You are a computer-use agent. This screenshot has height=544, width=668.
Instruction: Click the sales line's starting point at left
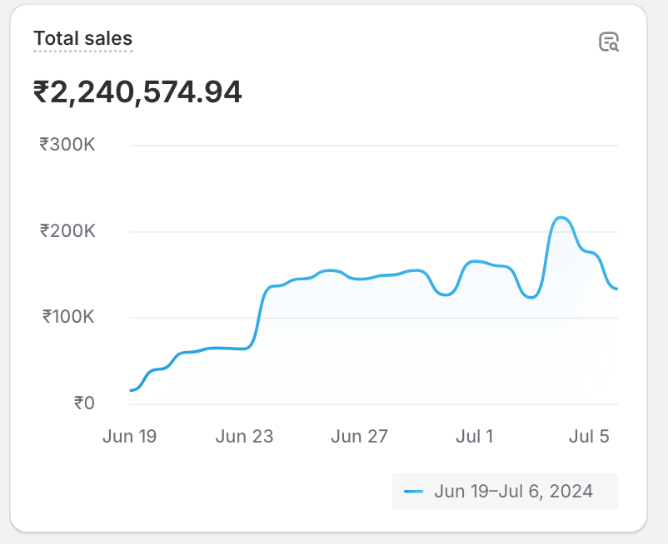tap(132, 389)
